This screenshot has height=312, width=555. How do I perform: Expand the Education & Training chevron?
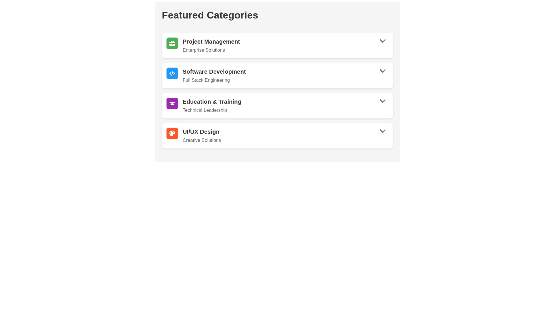(x=382, y=101)
